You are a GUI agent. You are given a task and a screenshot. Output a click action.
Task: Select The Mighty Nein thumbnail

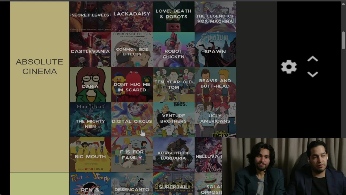pos(90,119)
